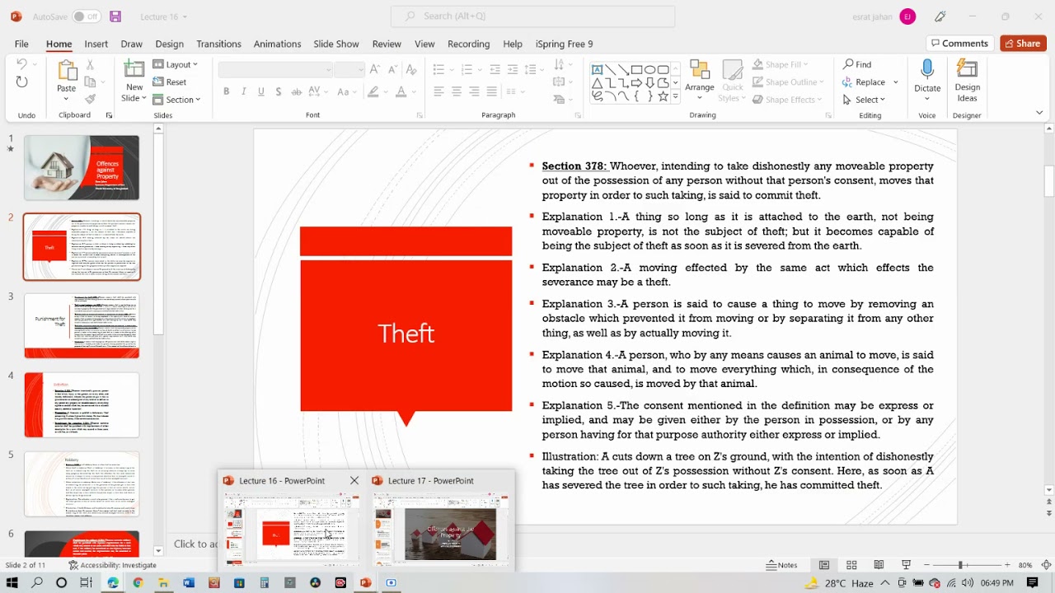The height and width of the screenshot is (593, 1055).
Task: Open the Section dropdown
Action: pyautogui.click(x=177, y=100)
